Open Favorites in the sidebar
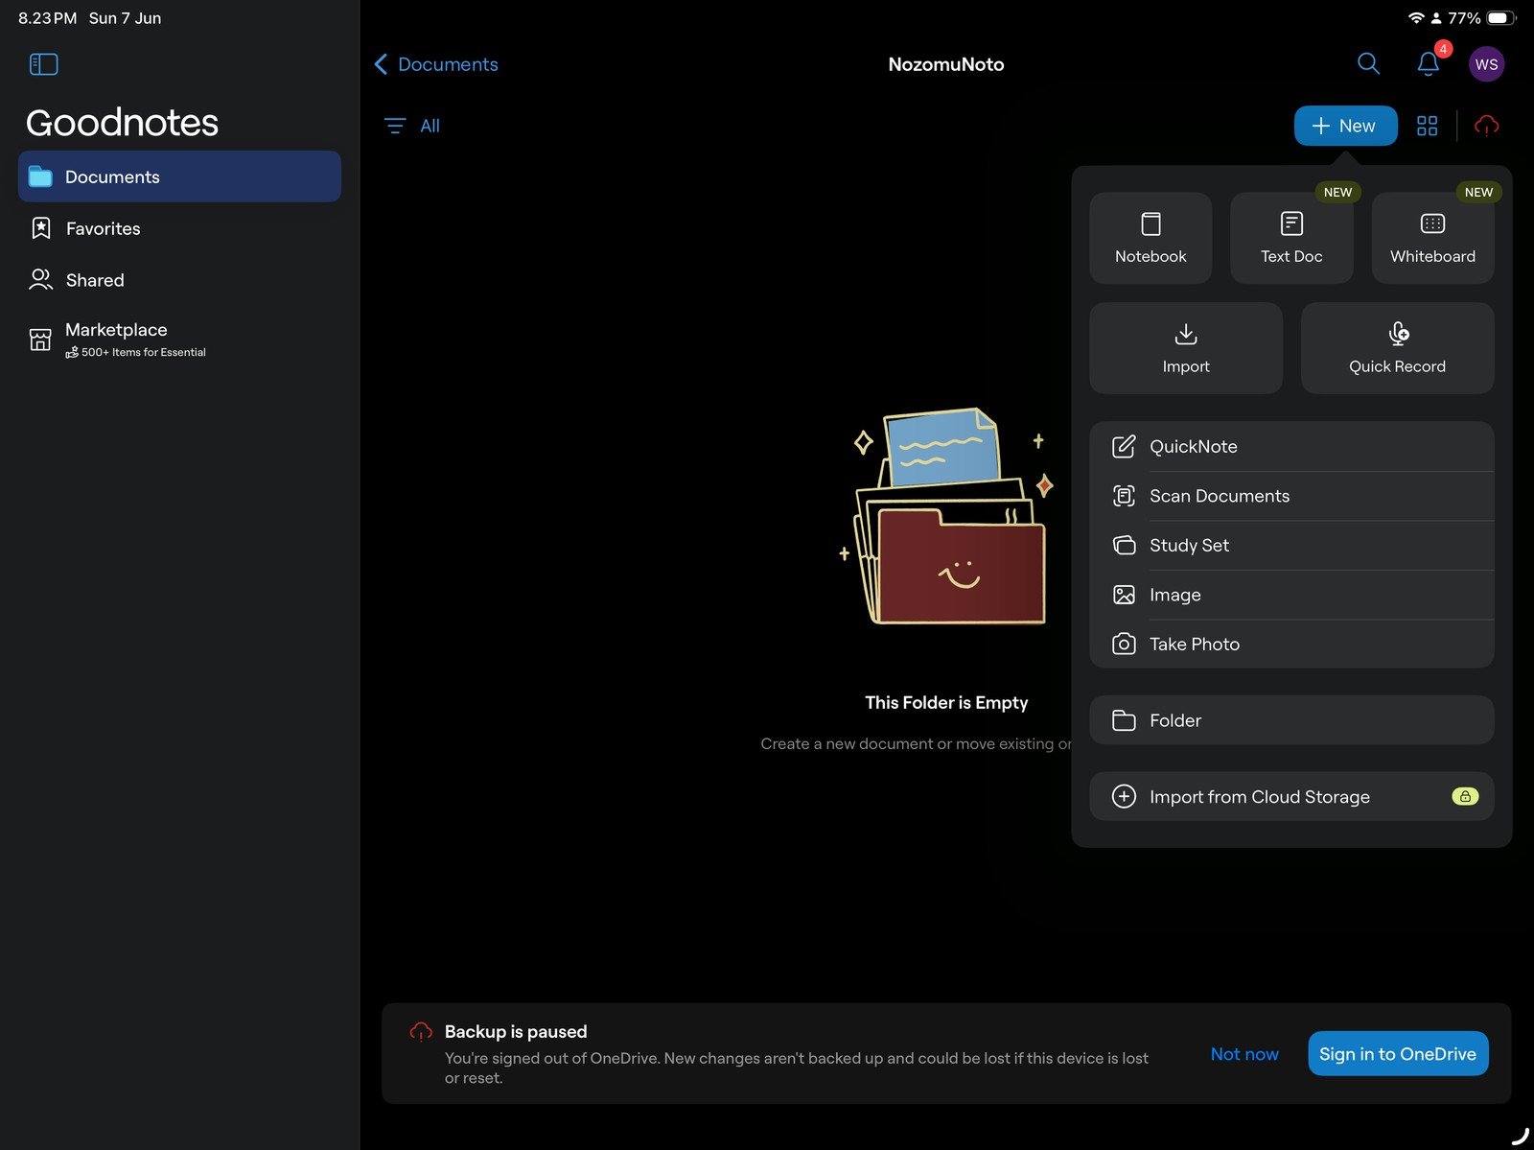The height and width of the screenshot is (1150, 1534). (179, 228)
